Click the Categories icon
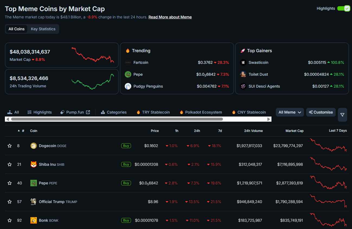Image resolution: width=352 pixels, height=229 pixels. (x=103, y=112)
